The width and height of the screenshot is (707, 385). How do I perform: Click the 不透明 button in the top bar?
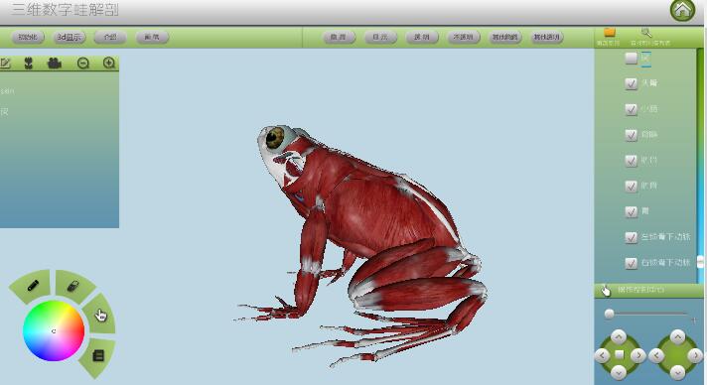click(464, 37)
